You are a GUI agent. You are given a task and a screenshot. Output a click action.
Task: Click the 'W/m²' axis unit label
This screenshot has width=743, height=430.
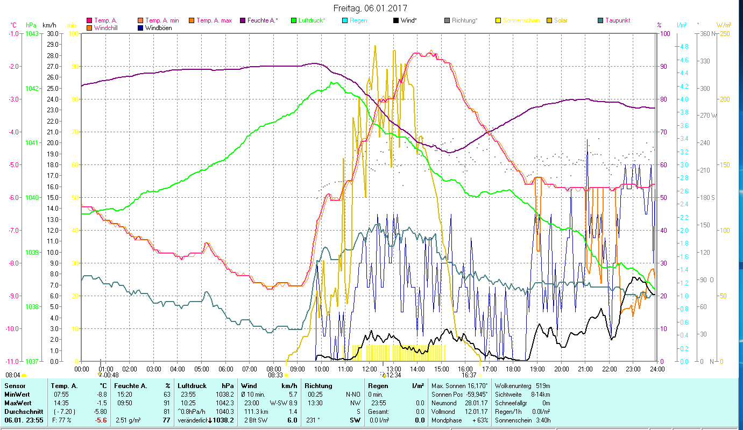(x=723, y=25)
